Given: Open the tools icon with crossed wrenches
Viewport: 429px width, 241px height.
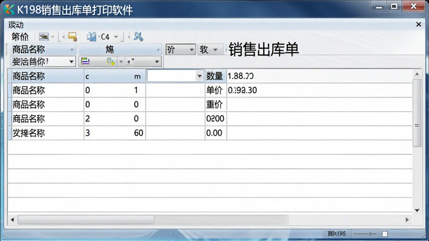Looking at the screenshot, I should (138, 37).
